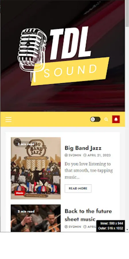Click the clock icon beside April 21
Screen dimensions: 129x259
point(85,155)
